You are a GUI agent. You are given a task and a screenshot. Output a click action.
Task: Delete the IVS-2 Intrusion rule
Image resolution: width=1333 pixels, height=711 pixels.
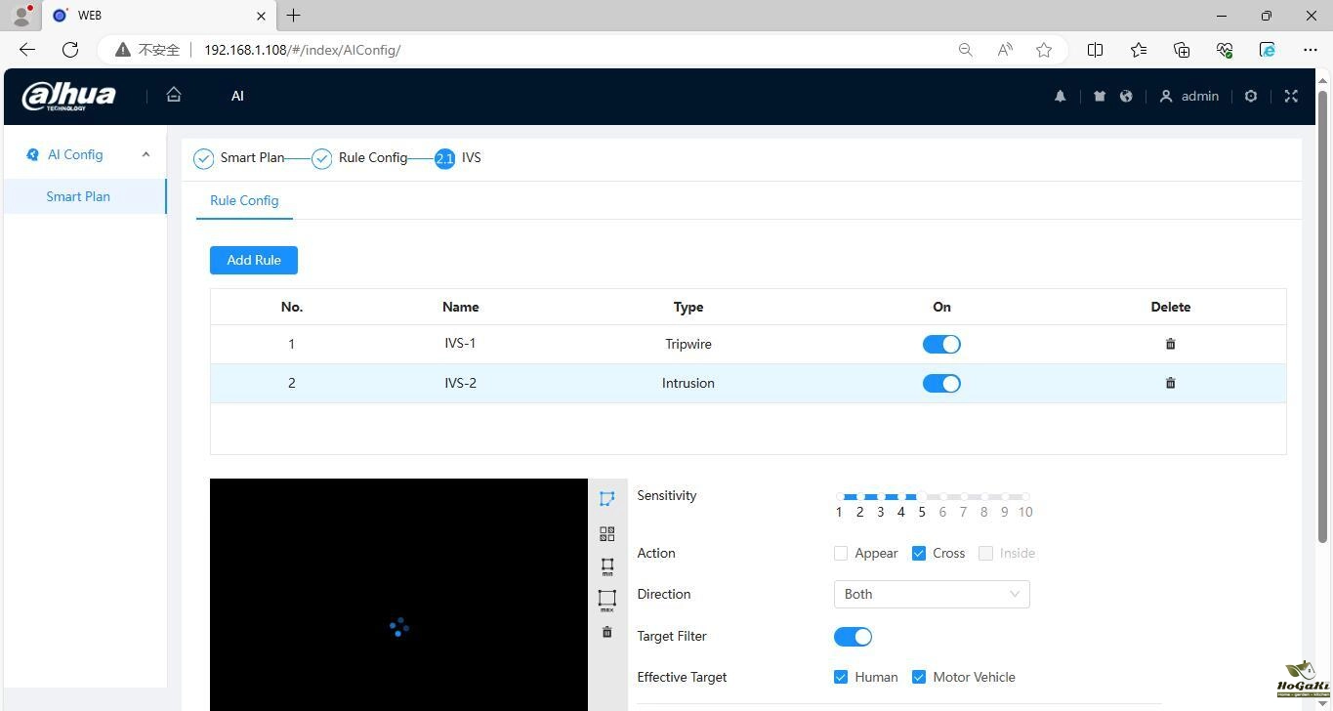(1170, 383)
